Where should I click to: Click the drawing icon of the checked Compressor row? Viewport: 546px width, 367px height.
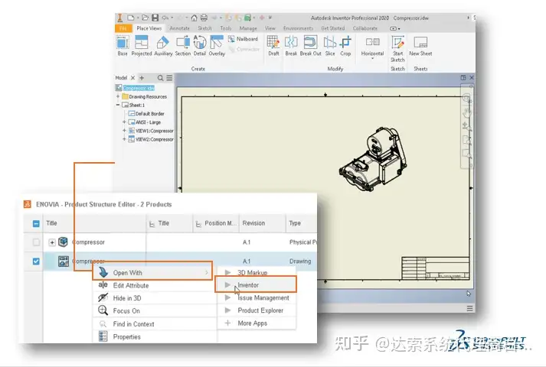(x=64, y=261)
